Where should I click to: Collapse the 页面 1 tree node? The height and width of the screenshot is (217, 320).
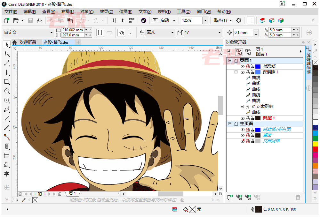tap(230, 60)
